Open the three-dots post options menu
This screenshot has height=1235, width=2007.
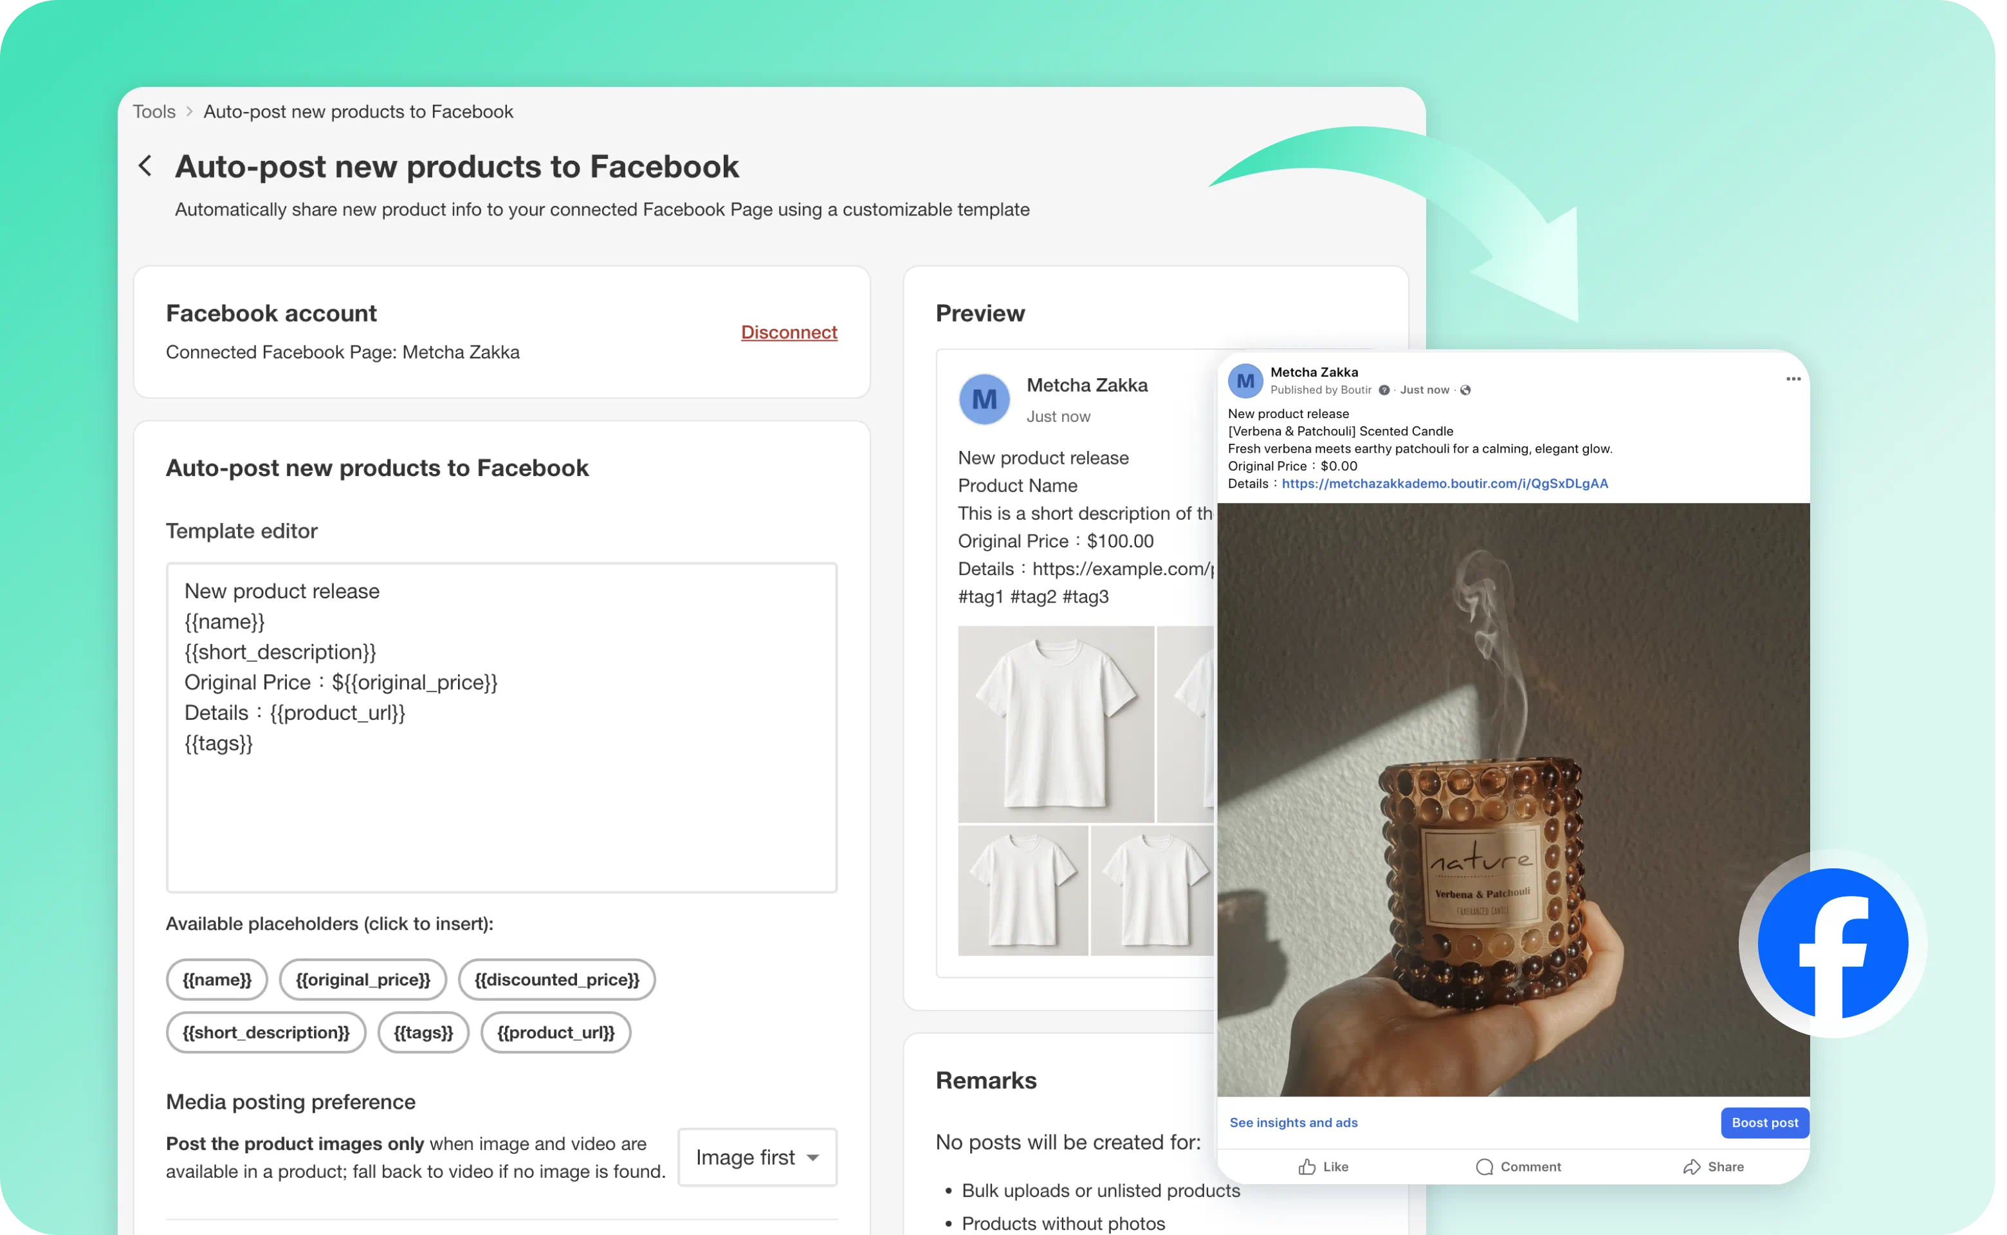pos(1793,379)
